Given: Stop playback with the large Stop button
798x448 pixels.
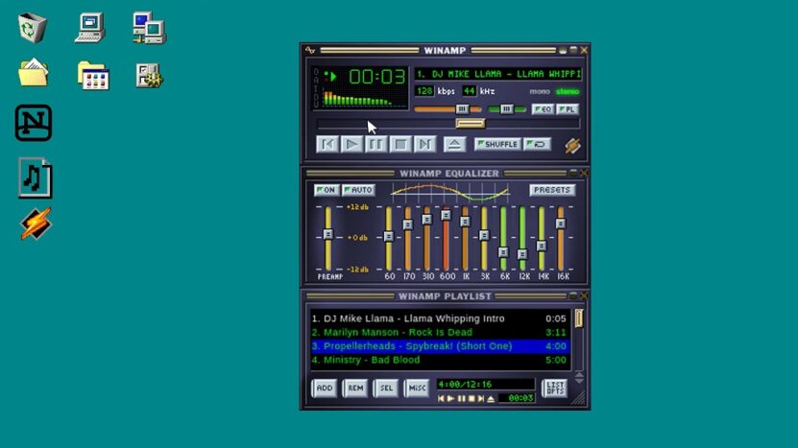Looking at the screenshot, I should (x=400, y=145).
